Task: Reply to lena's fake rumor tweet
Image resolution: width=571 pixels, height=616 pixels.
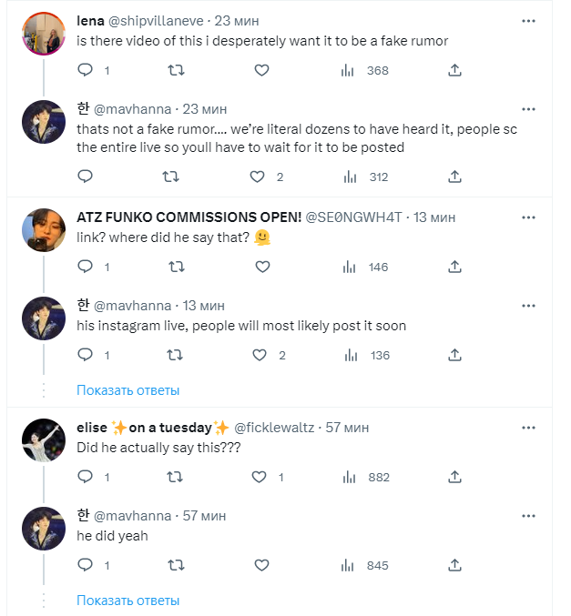Action: point(85,70)
